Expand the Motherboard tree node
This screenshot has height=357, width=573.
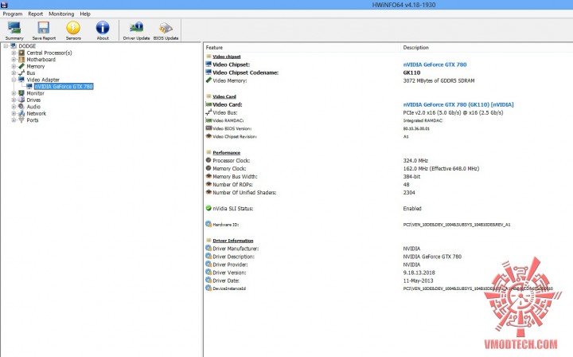click(14, 60)
